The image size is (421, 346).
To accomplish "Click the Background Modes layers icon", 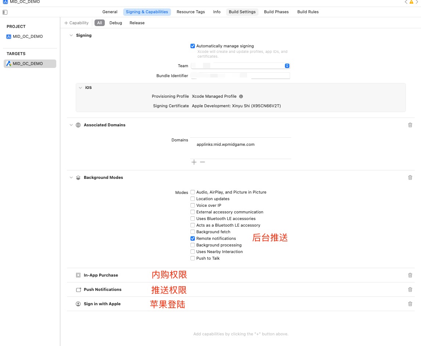I will coord(78,177).
